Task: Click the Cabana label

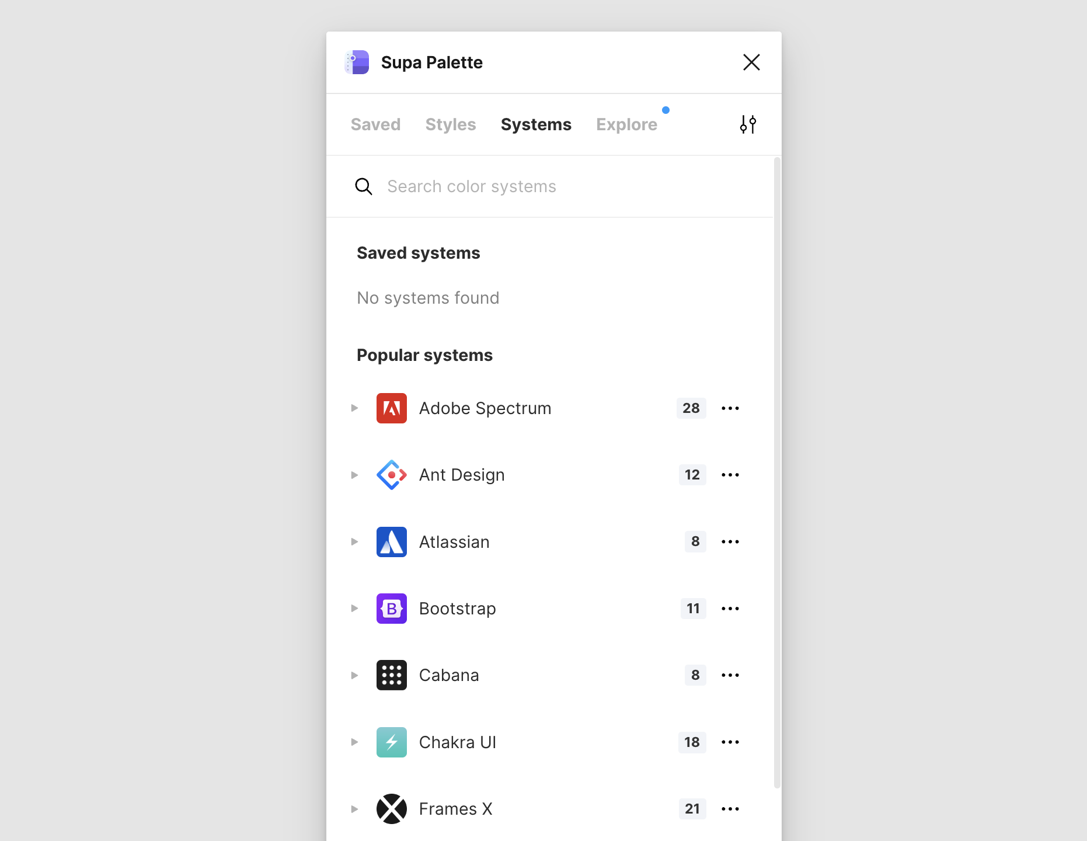Action: pos(449,675)
